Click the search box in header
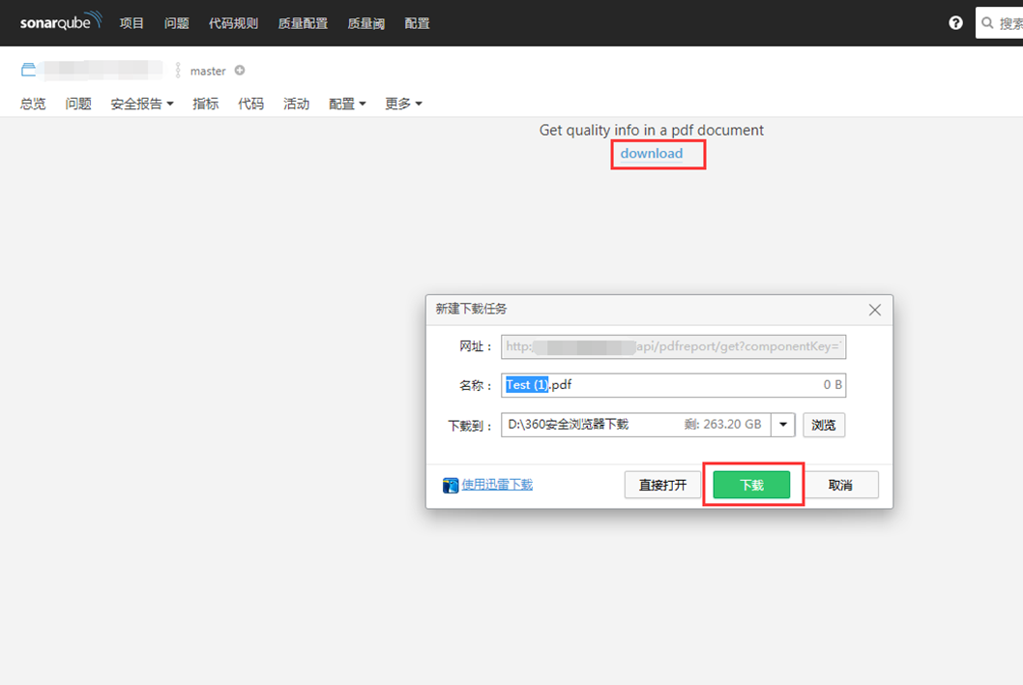Screen dimensions: 1023x685 point(1000,23)
